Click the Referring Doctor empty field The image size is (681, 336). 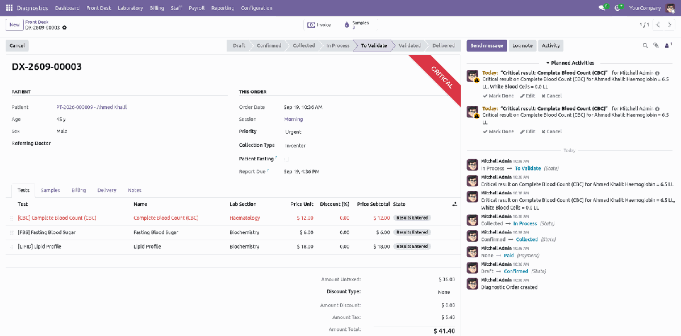pos(141,143)
